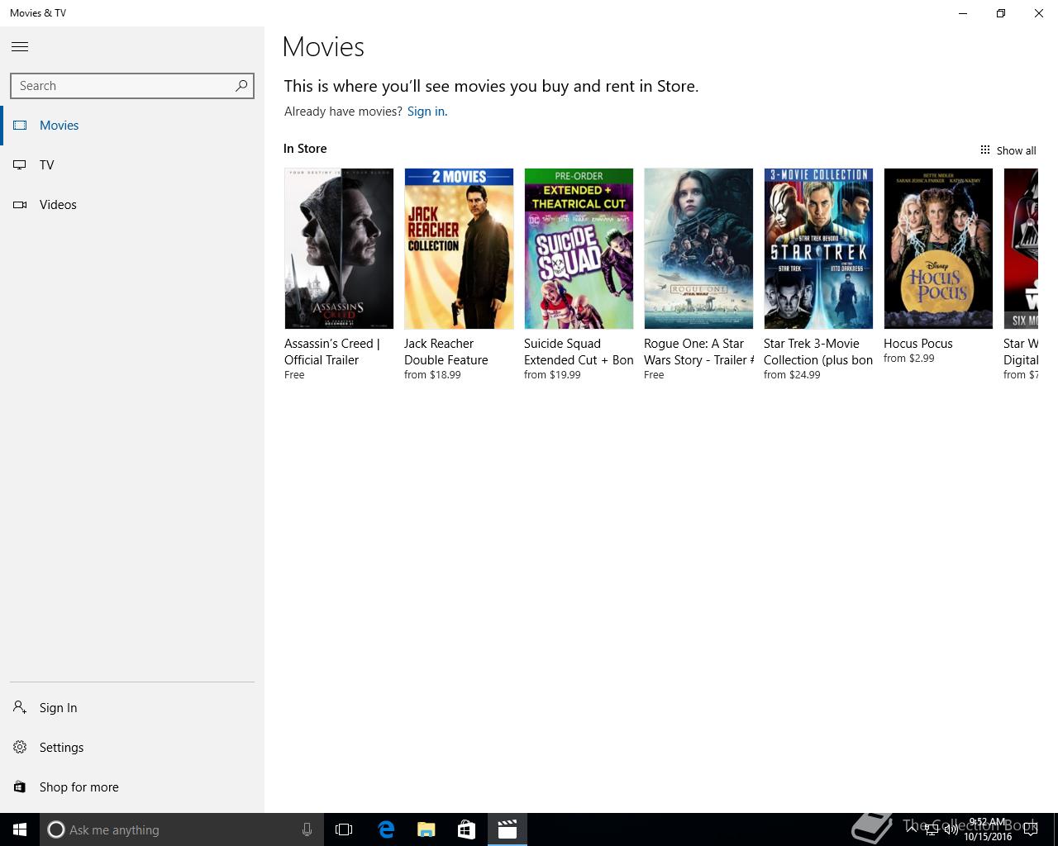Open Suicide Squad poster thumbnail
1058x846 pixels.
point(579,249)
